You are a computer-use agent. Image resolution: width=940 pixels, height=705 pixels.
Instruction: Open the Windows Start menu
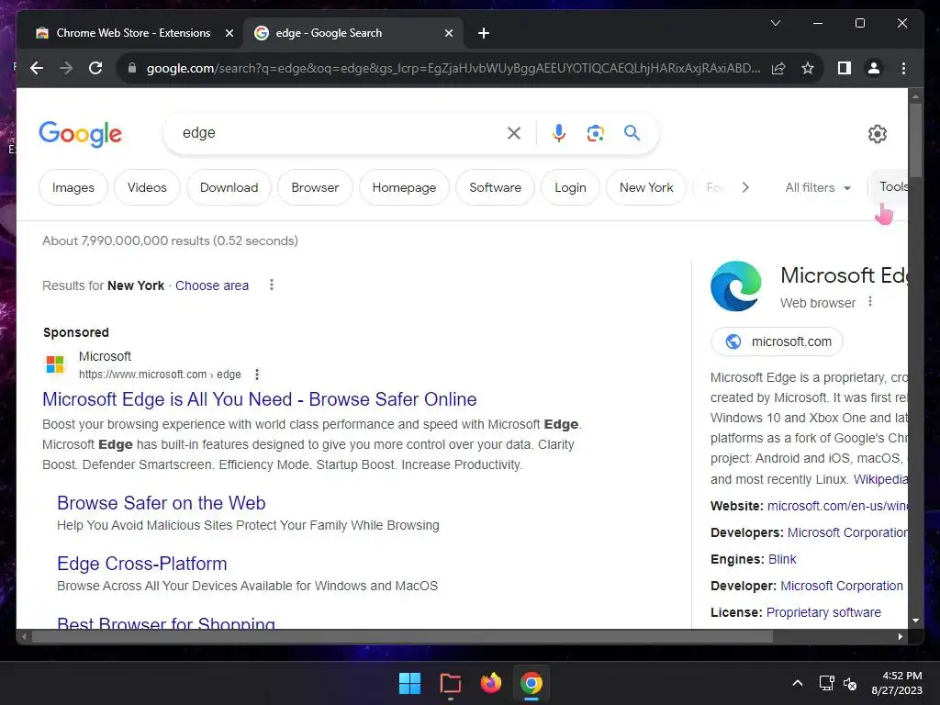410,683
